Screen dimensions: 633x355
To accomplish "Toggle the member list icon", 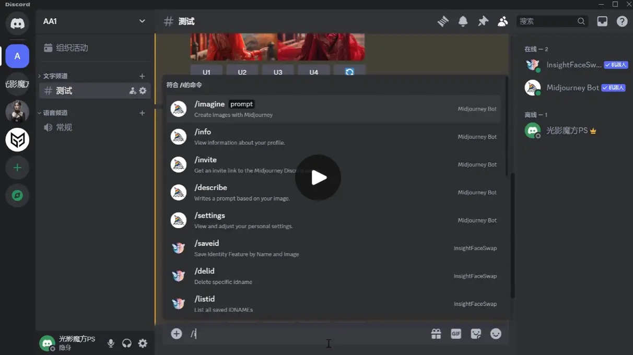I will click(x=503, y=21).
